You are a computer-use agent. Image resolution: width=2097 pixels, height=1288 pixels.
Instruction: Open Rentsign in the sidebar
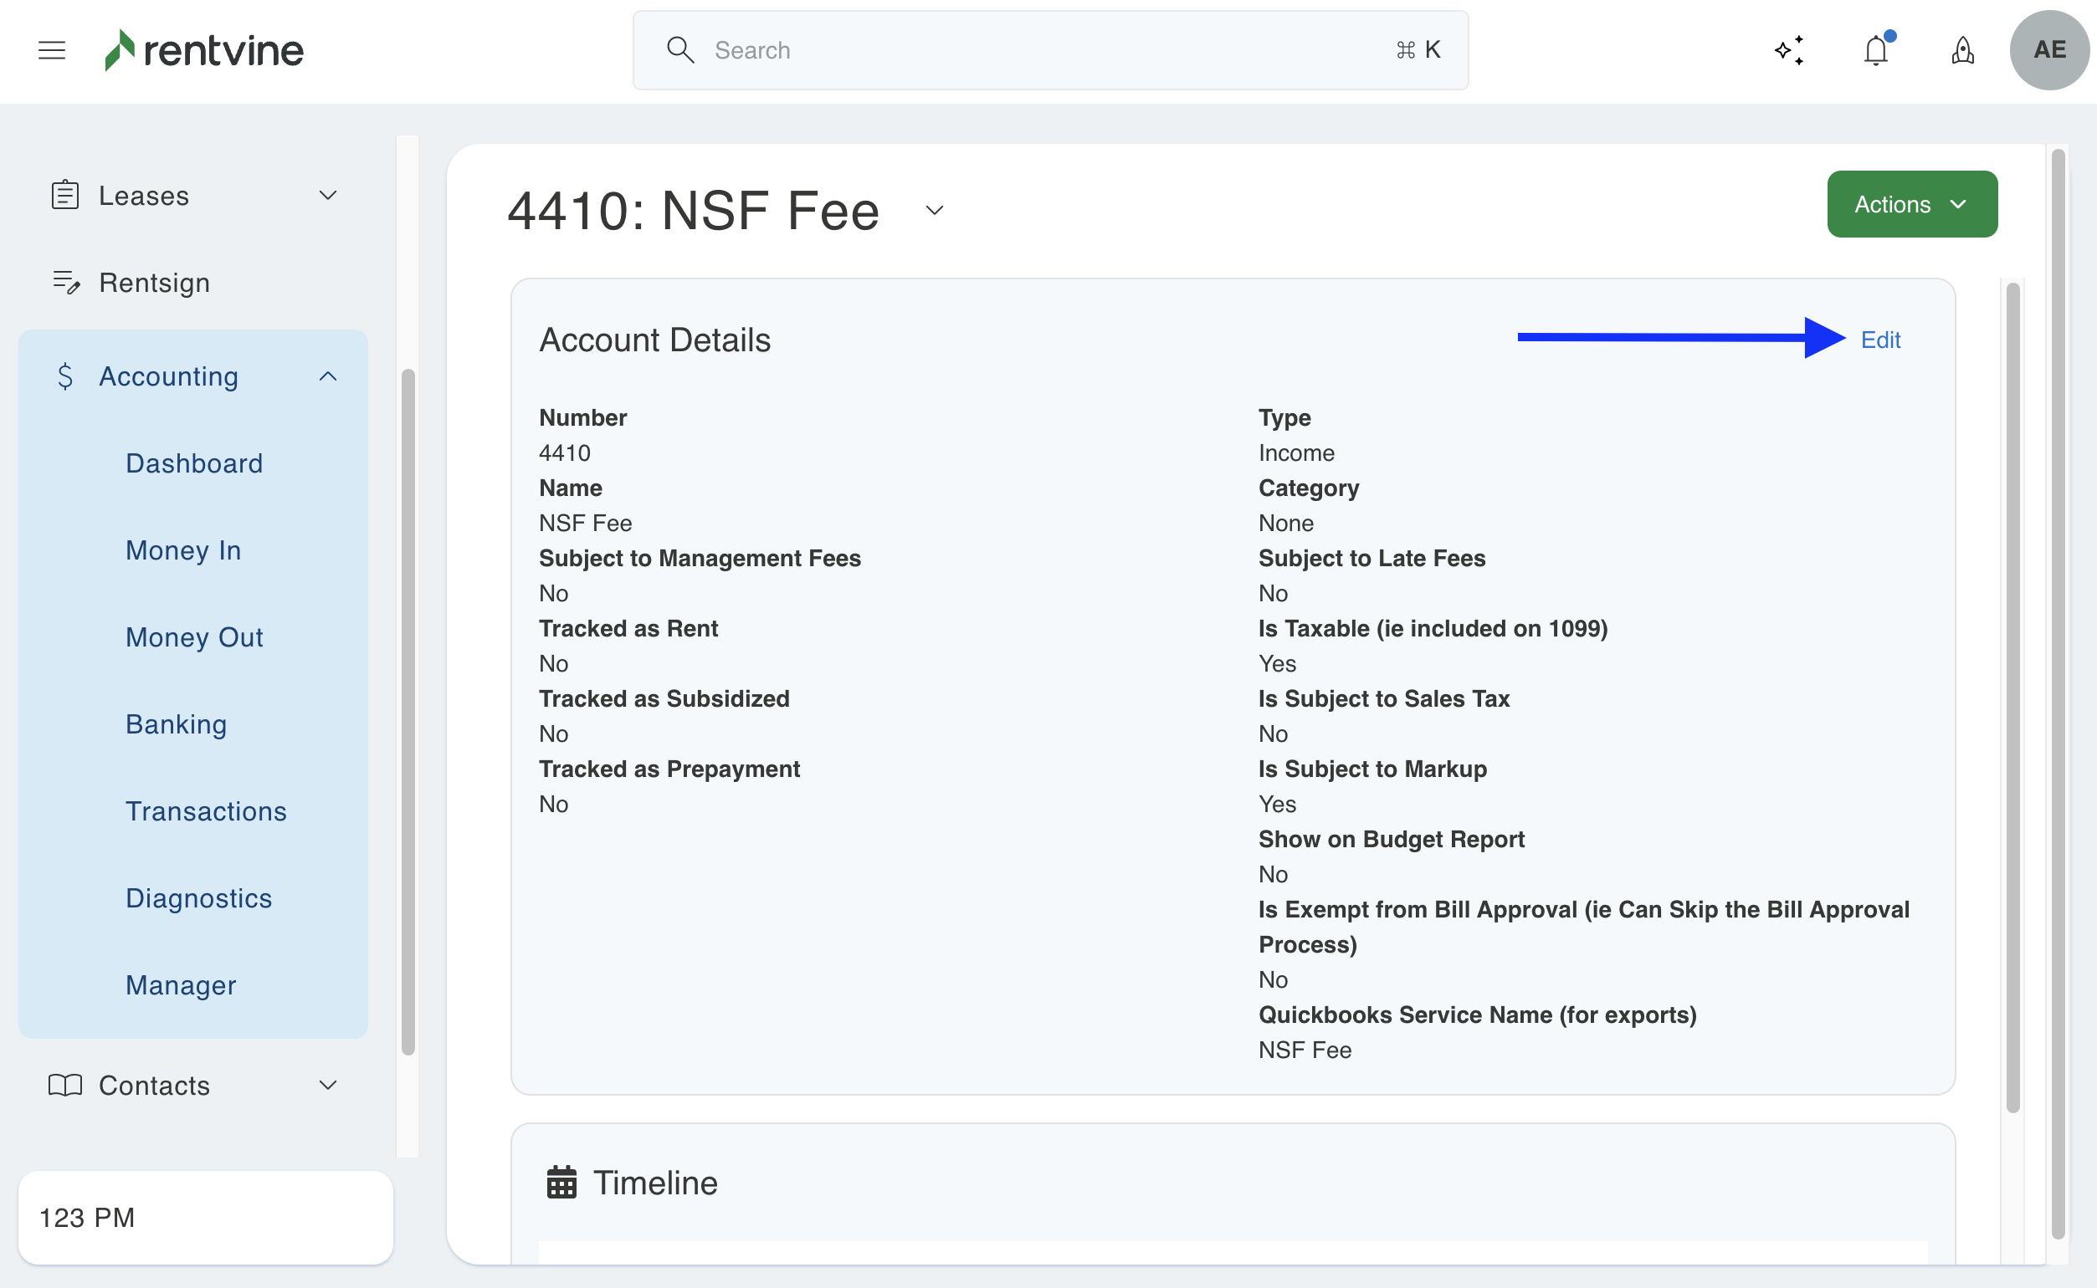pyautogui.click(x=154, y=283)
